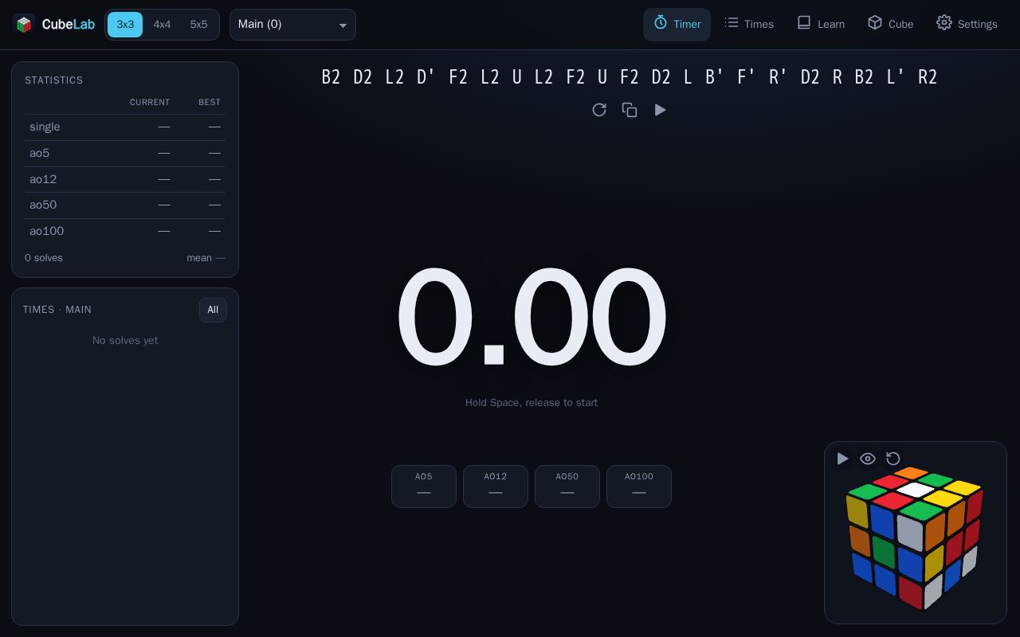
Task: Click the CubeLab brand name
Action: tap(69, 25)
